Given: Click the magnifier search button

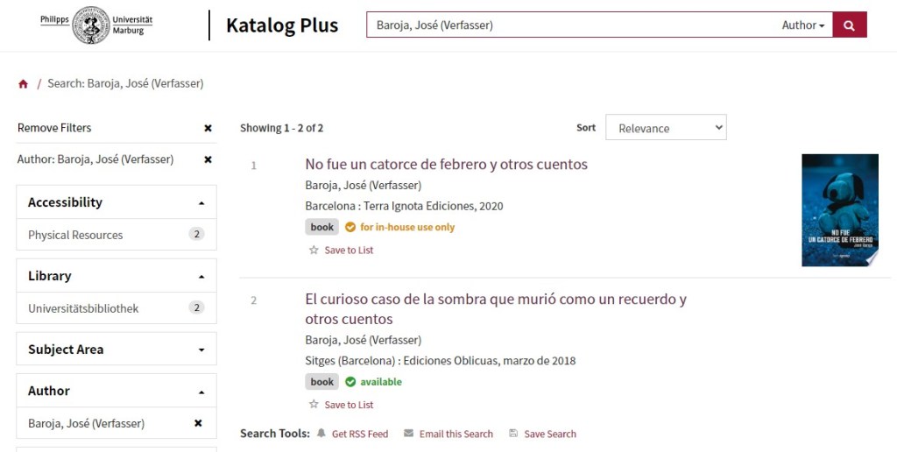Looking at the screenshot, I should pyautogui.click(x=849, y=25).
